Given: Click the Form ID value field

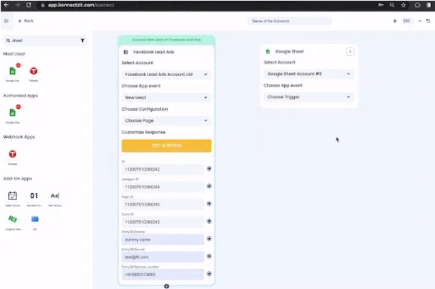Looking at the screenshot, I should point(163,222).
